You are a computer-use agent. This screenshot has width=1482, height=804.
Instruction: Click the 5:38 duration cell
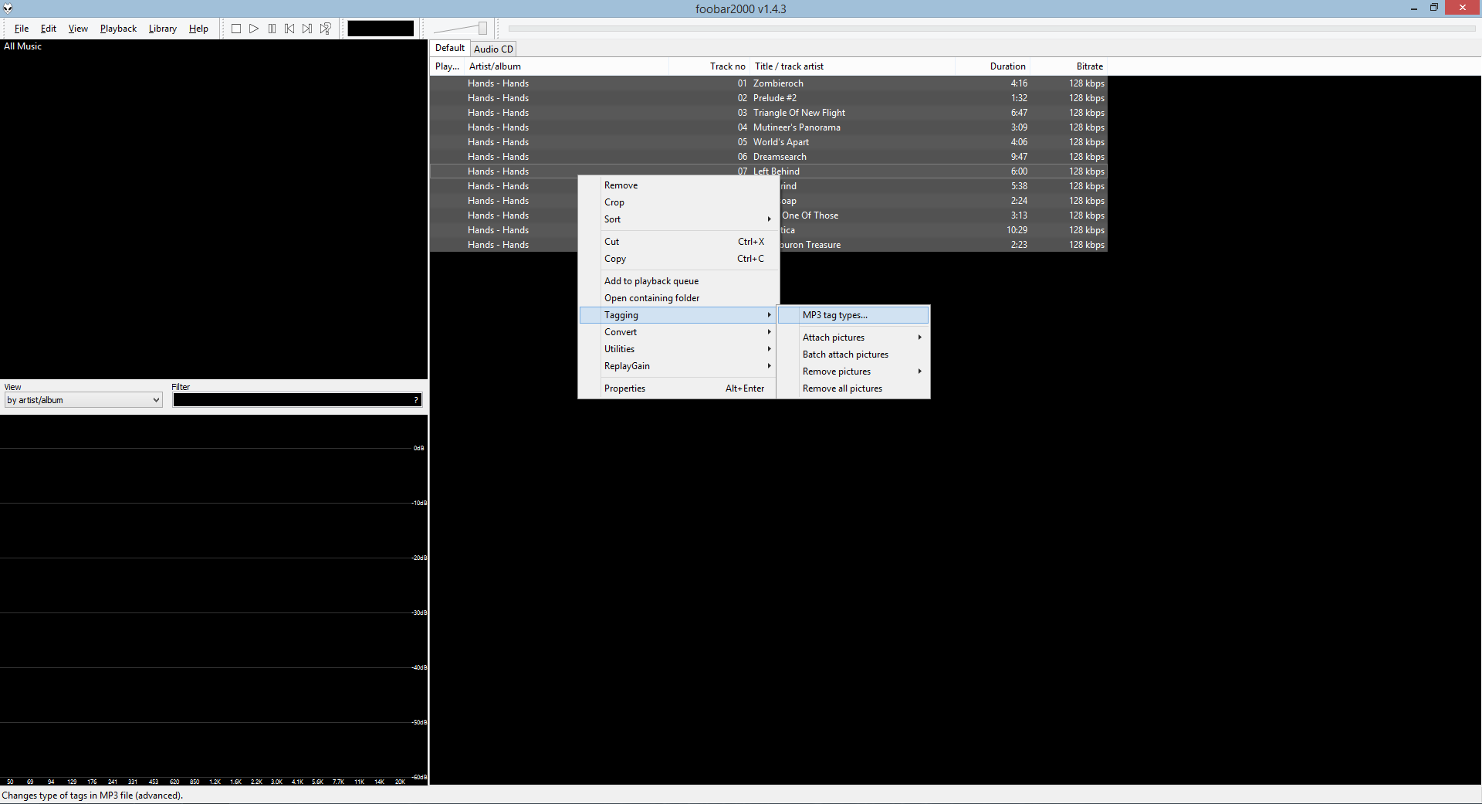[x=1019, y=186]
